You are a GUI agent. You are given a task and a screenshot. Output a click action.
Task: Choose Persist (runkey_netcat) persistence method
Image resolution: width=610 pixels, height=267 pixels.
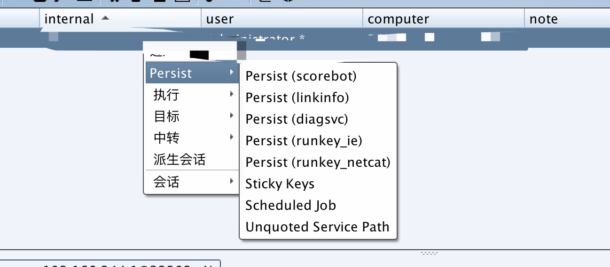(318, 162)
